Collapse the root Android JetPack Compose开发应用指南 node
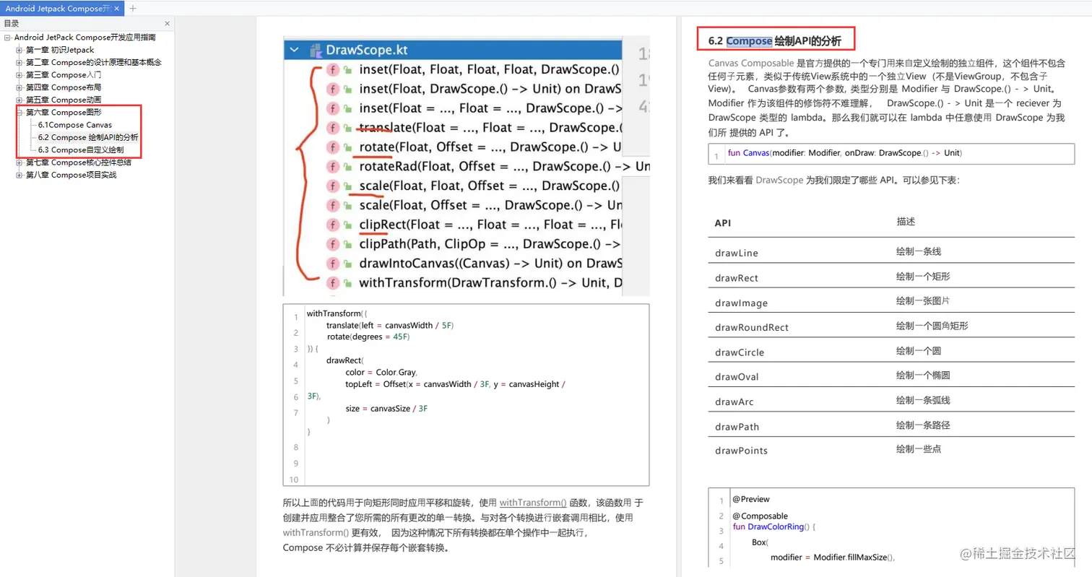The height and width of the screenshot is (577, 1092). coord(7,37)
